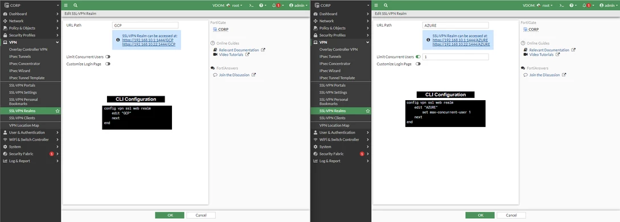
Task: Click concurrent users value field in AZURE window
Action: tap(455, 57)
